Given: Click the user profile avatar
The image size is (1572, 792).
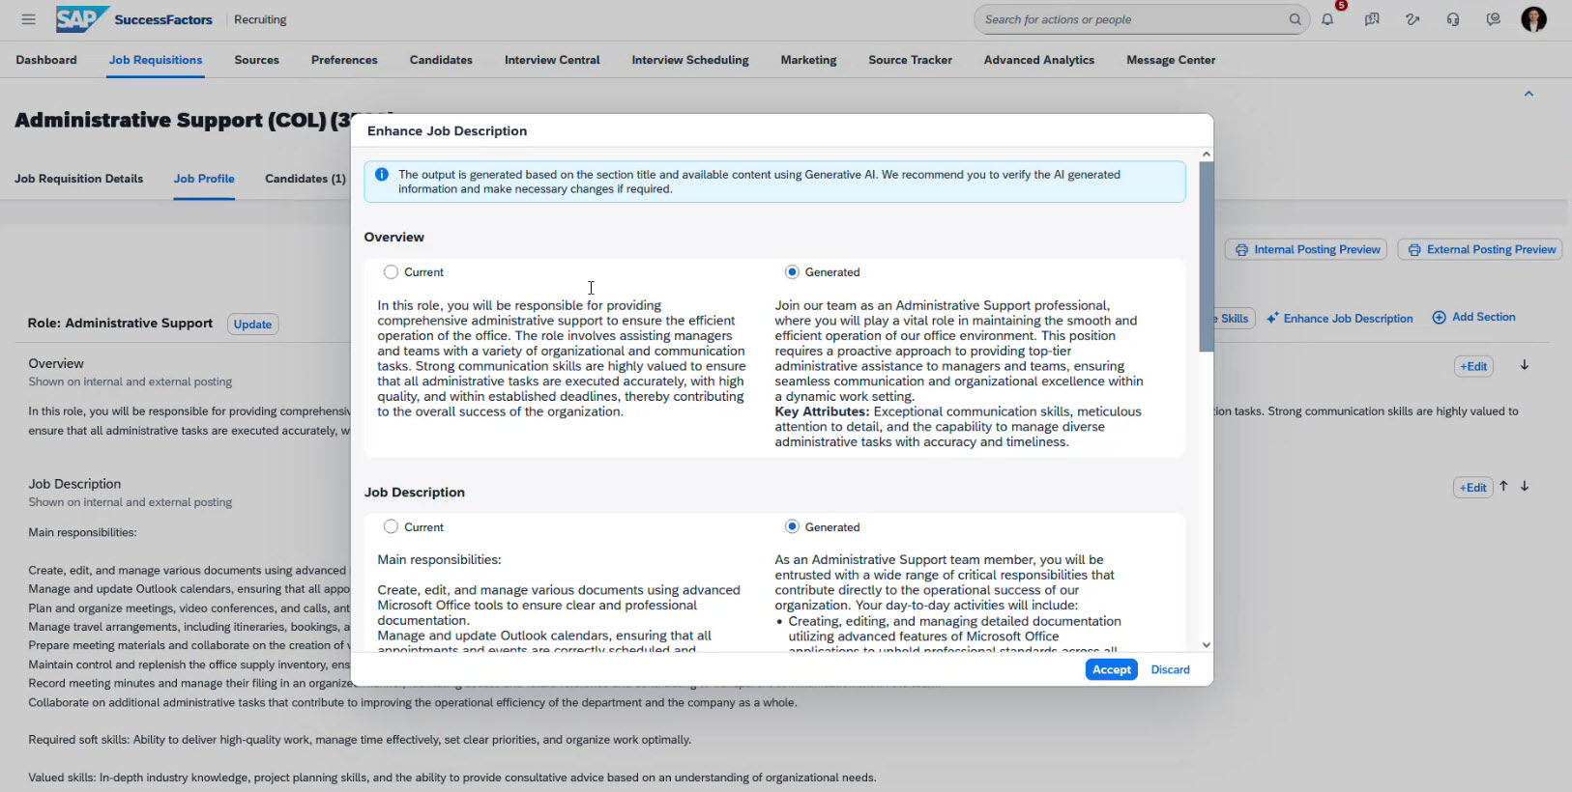Looking at the screenshot, I should 1533,19.
